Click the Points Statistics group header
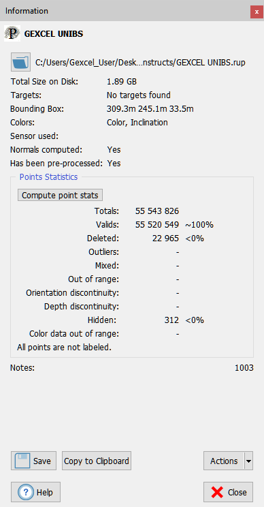 (49, 177)
